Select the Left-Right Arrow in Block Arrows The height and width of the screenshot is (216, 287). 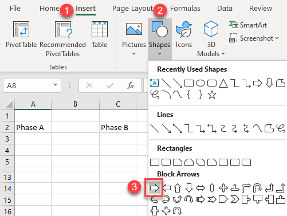pos(200,188)
